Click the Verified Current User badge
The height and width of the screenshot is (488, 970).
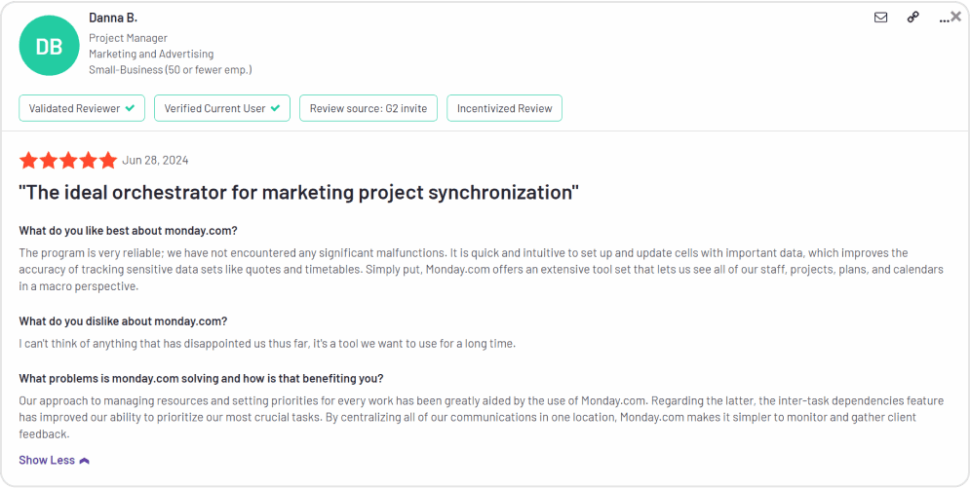coord(222,108)
